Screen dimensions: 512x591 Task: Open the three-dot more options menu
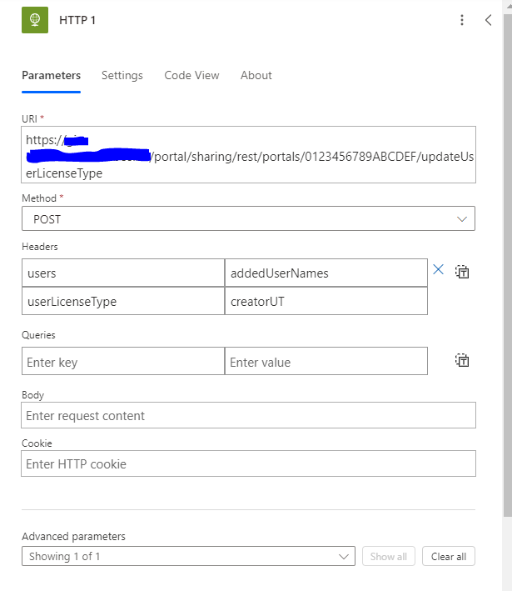pyautogui.click(x=462, y=20)
